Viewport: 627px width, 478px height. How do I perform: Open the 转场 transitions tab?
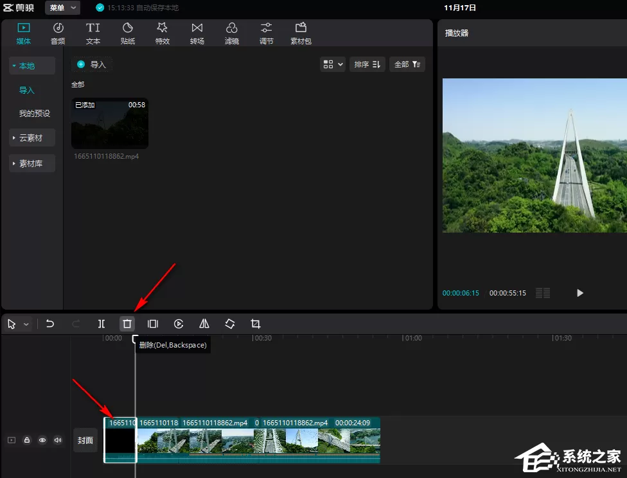(197, 33)
